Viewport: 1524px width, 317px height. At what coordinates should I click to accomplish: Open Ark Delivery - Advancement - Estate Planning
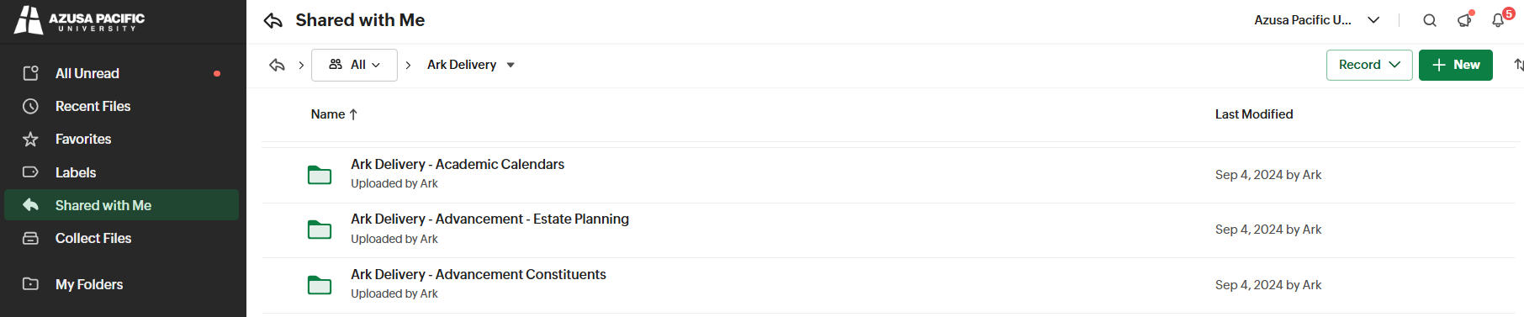(489, 219)
